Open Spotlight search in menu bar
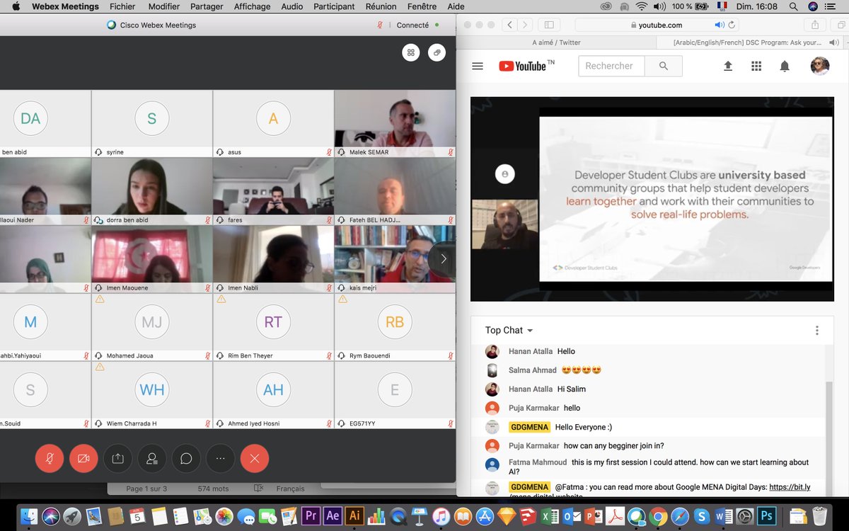 [793, 6]
